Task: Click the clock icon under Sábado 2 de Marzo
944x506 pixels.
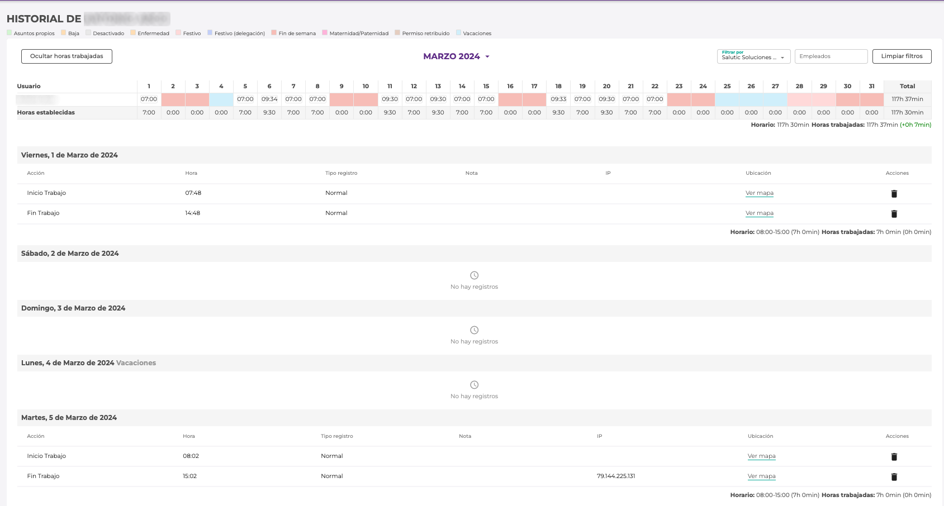Action: coord(474,275)
